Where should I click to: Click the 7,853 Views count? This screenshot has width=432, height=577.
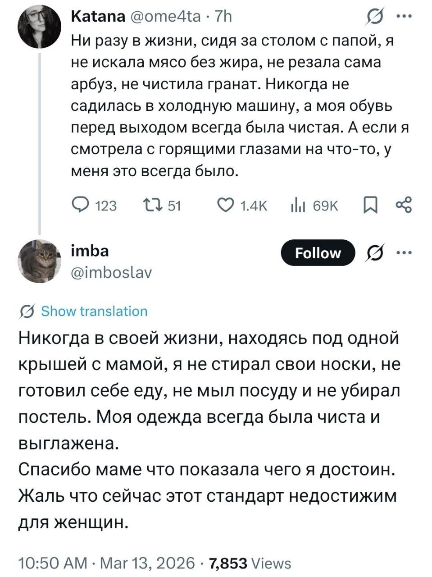pyautogui.click(x=250, y=563)
